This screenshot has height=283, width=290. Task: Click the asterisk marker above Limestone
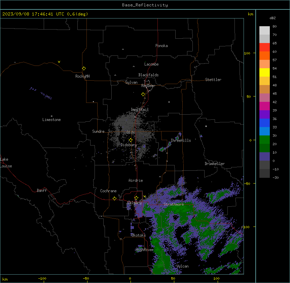pos(51,116)
